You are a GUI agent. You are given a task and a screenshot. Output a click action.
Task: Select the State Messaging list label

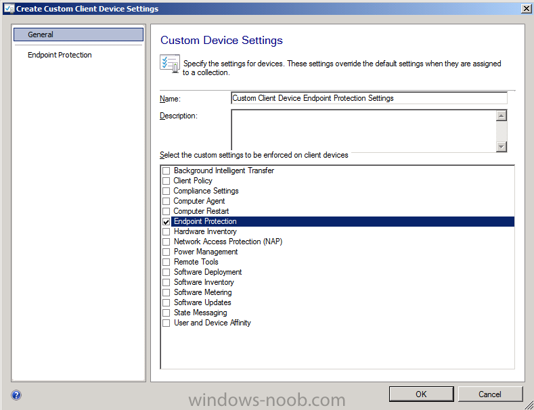200,313
